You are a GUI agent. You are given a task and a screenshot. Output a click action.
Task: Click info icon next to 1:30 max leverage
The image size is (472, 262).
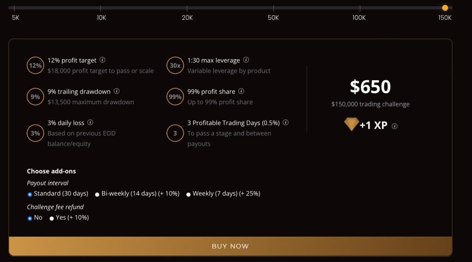click(x=246, y=60)
